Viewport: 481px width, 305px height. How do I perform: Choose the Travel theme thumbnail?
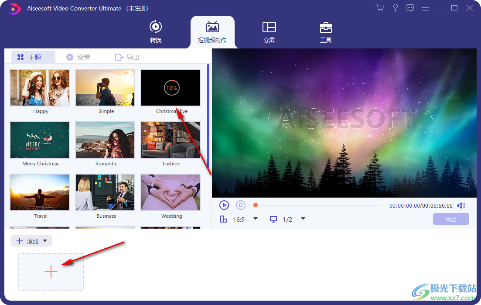(40, 192)
